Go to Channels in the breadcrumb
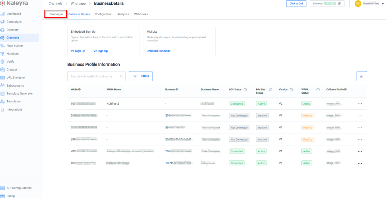 [56, 4]
